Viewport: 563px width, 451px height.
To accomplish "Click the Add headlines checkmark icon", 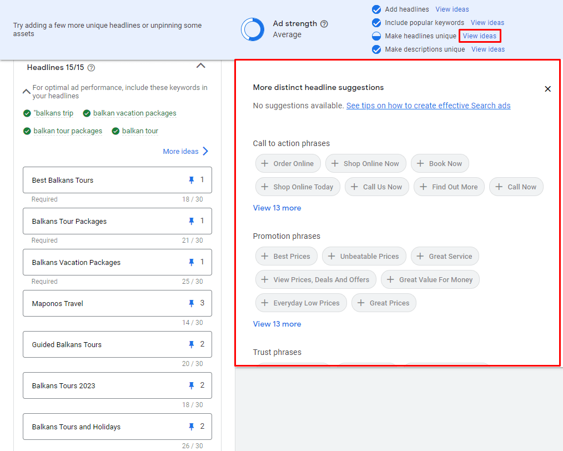I will [376, 9].
